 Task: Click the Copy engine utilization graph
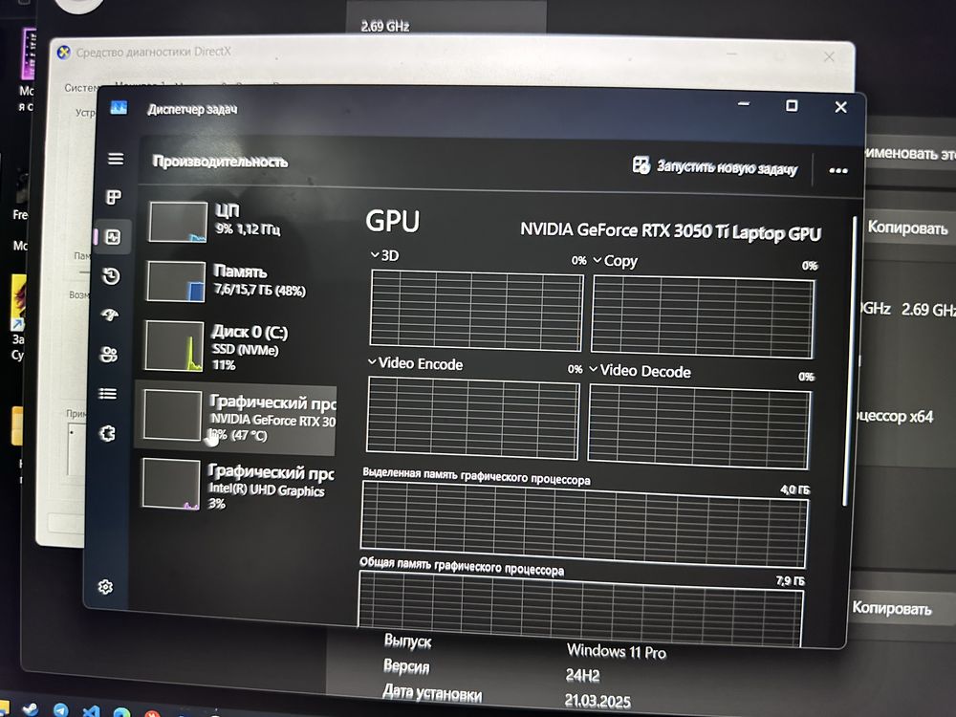[x=703, y=316]
